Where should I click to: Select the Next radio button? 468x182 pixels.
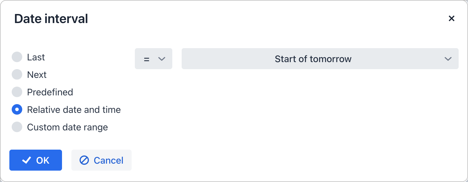click(x=17, y=74)
